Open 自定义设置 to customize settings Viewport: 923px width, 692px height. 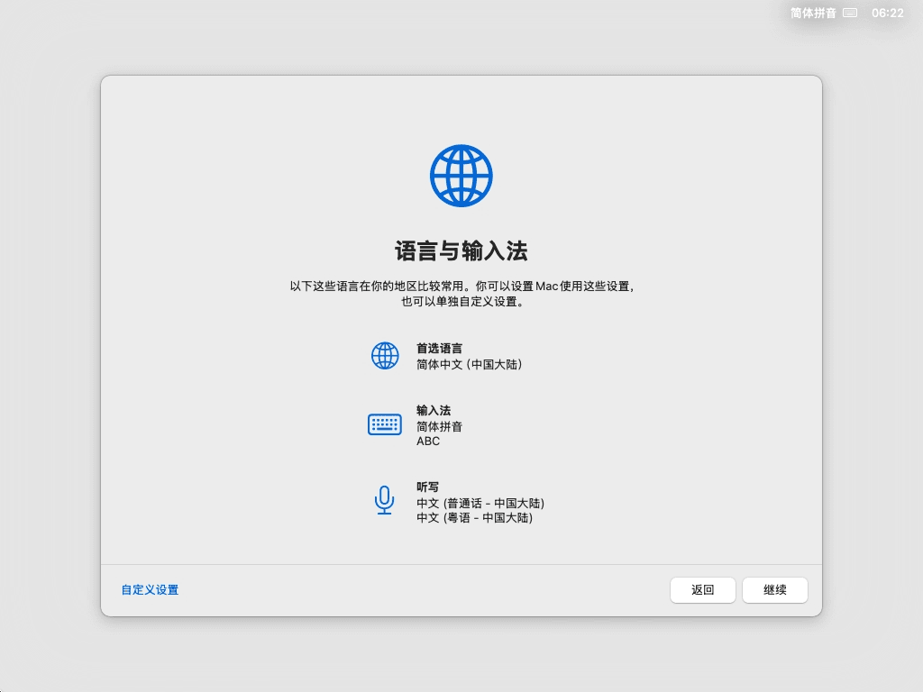tap(150, 590)
